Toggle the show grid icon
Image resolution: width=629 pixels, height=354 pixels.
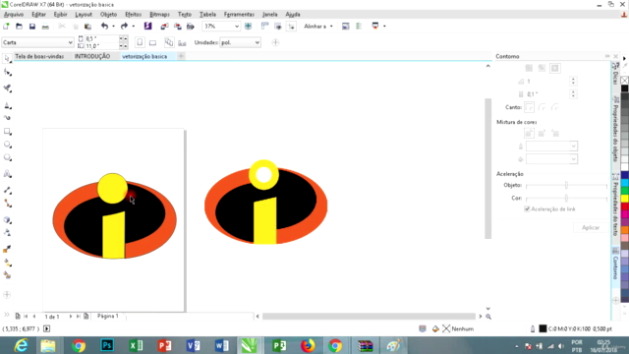click(x=278, y=27)
